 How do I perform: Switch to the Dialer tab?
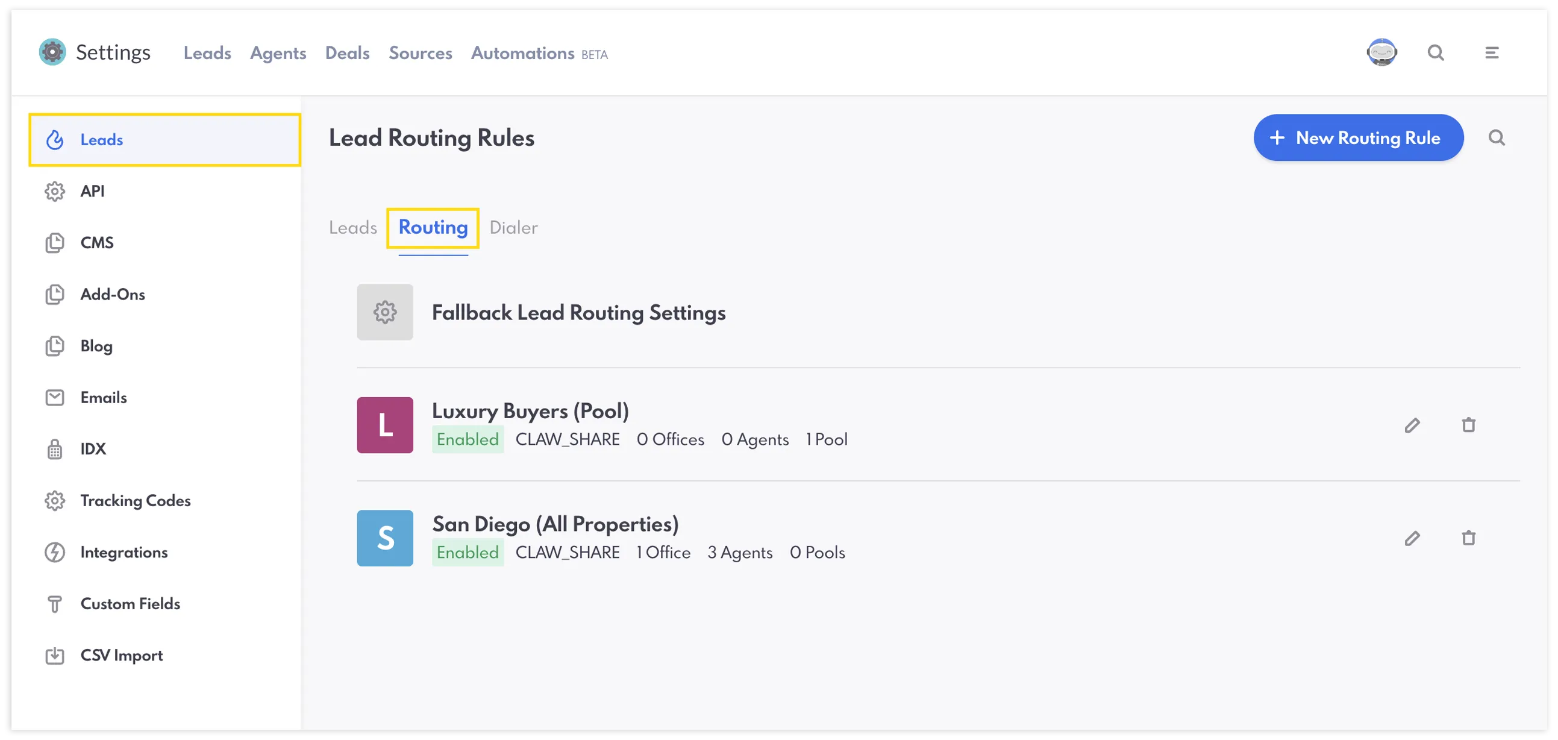click(513, 228)
